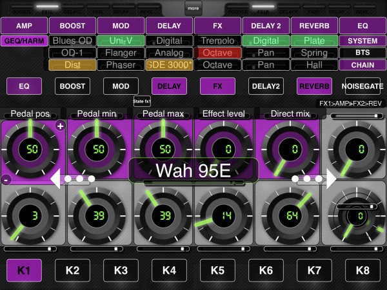This screenshot has width=387, height=290.
Task: Select the Phaser modulation type
Action: coord(121,65)
